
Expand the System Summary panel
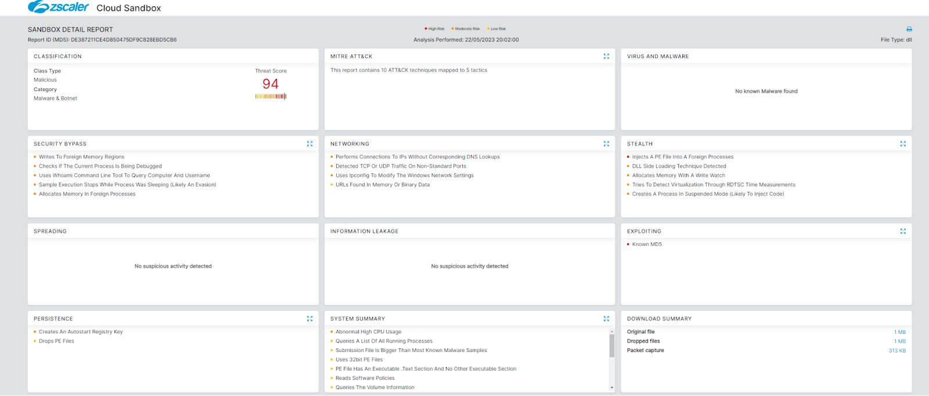pos(606,319)
